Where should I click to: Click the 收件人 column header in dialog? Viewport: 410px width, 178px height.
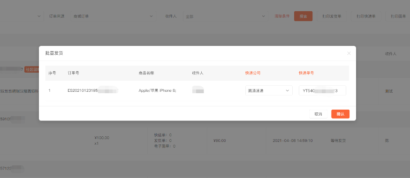(197, 73)
